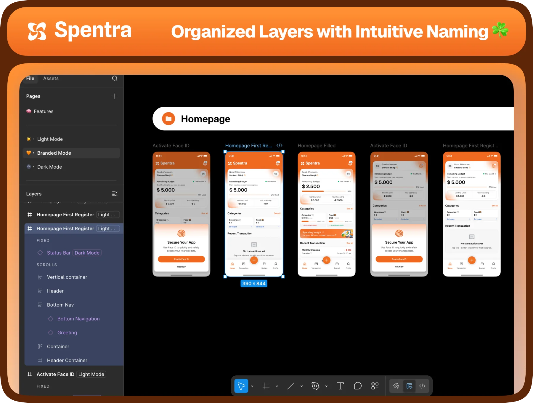Select the Pen tool
Image resolution: width=533 pixels, height=403 pixels.
(x=315, y=386)
